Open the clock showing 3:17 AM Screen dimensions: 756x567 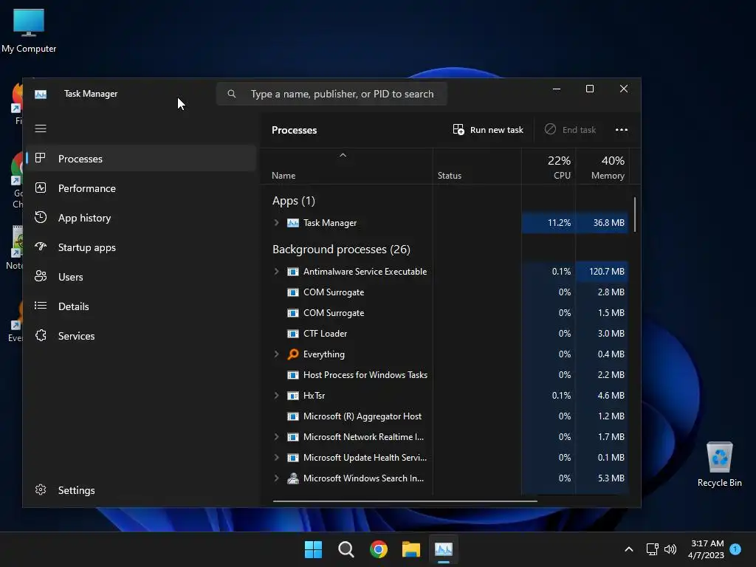click(x=707, y=549)
